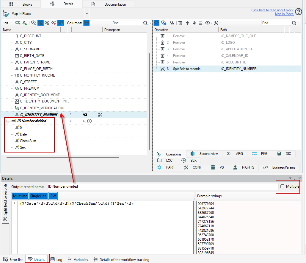Screen dimensions: 306x263
Task: Enable the Multiple checkbox
Action: 283,186
